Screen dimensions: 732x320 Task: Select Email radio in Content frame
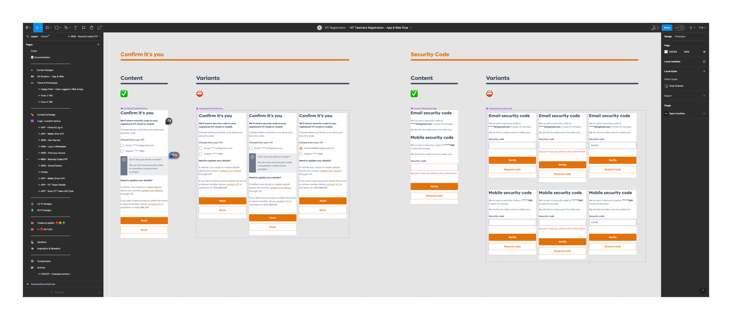(122, 145)
